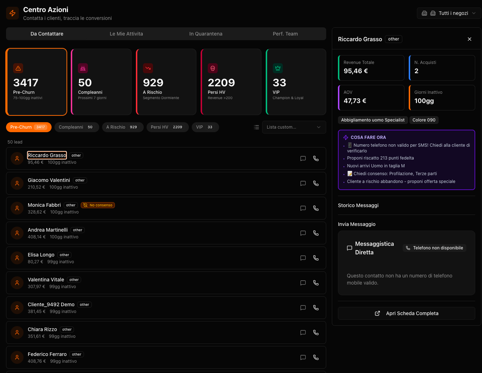Toggle the VIP 33 filter chip
The height and width of the screenshot is (373, 482).
(x=205, y=127)
